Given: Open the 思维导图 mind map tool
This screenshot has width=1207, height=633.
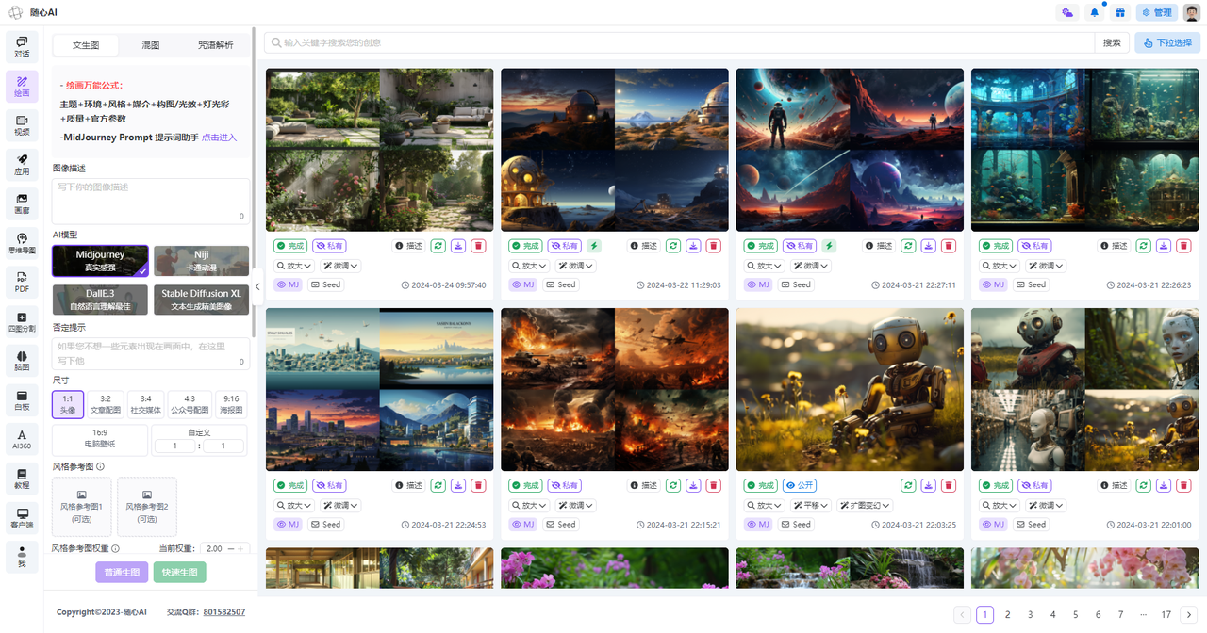Looking at the screenshot, I should (x=22, y=241).
